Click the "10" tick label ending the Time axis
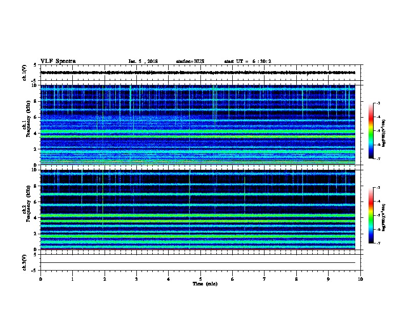406x313 pixels. tap(360, 279)
